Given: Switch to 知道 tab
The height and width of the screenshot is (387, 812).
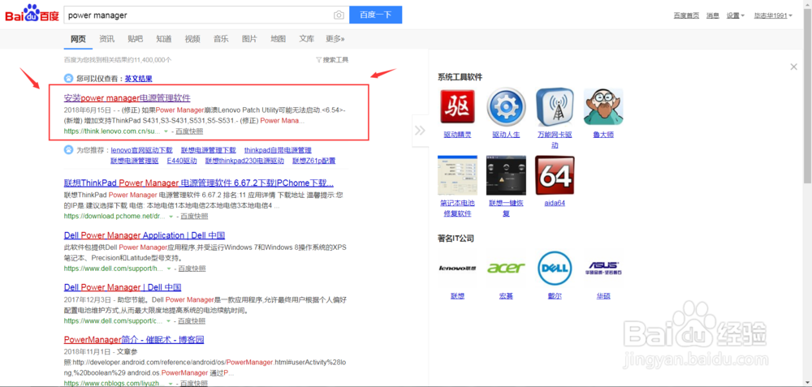Looking at the screenshot, I should coord(164,39).
